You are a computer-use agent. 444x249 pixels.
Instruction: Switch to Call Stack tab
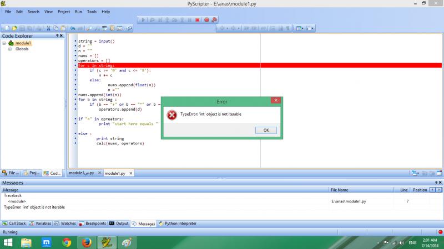(14, 224)
